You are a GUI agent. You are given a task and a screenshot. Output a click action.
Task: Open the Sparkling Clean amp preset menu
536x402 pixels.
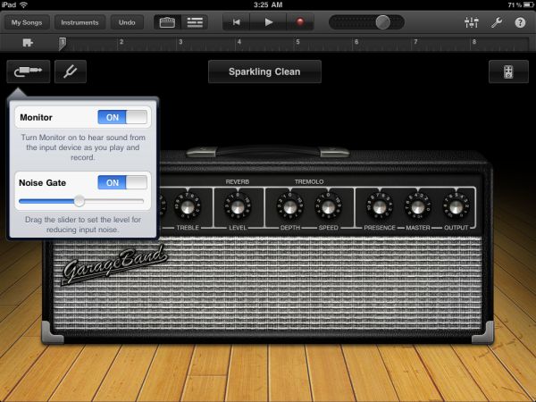(264, 71)
